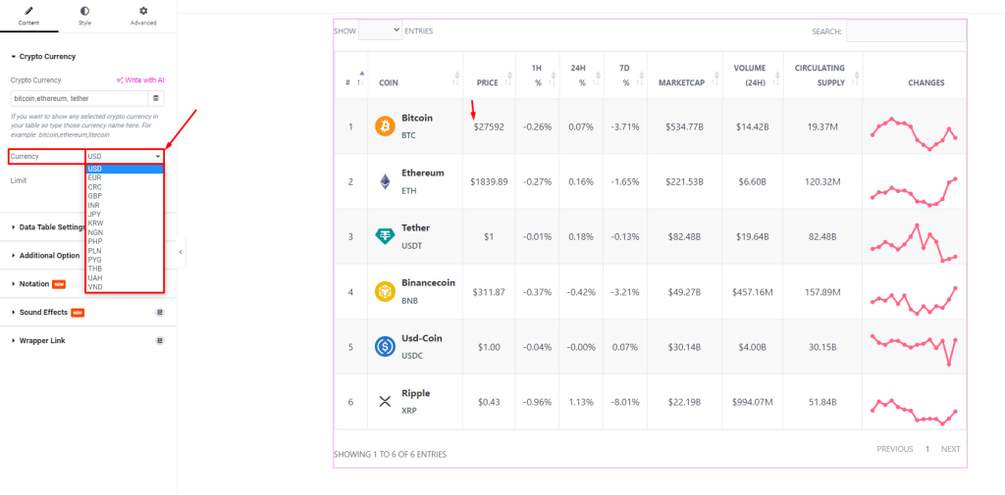The image size is (1005, 495).
Task: Expand the Additional Option section
Action: click(45, 255)
